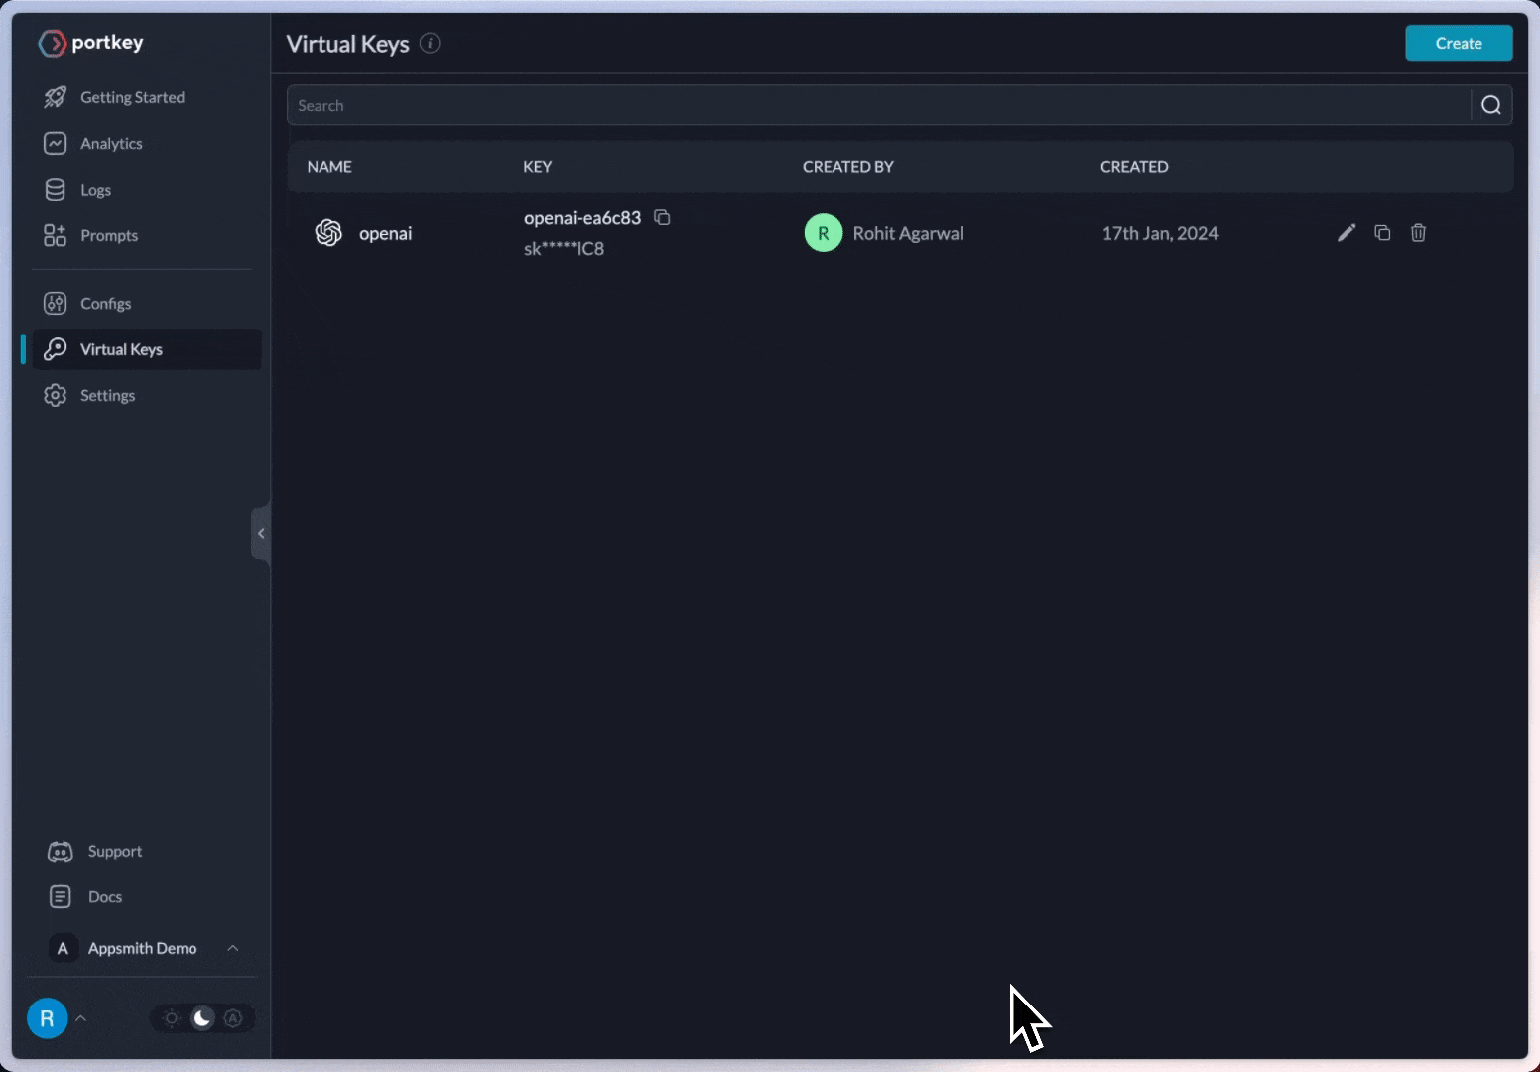Open the Docs link
The width and height of the screenshot is (1540, 1072).
pos(104,897)
